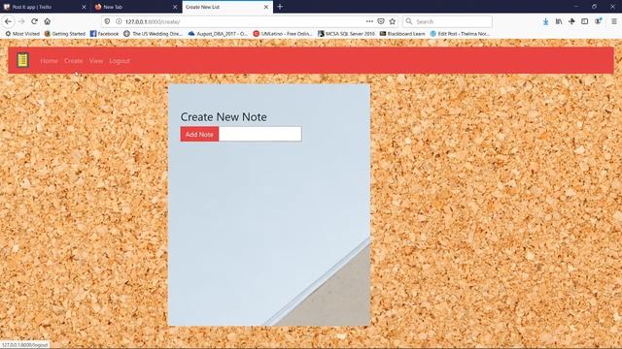This screenshot has height=349, width=622.
Task: Bookmark this page with the star icon
Action: point(393,21)
